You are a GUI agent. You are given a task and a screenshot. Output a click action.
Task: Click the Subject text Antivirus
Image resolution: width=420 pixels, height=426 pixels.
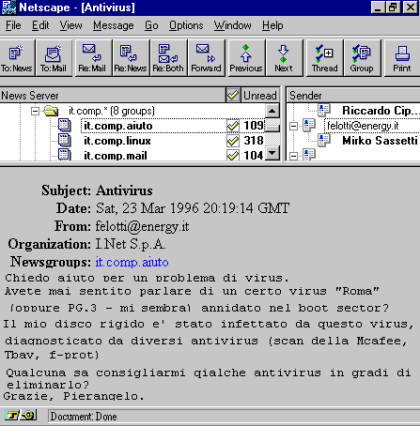(124, 190)
